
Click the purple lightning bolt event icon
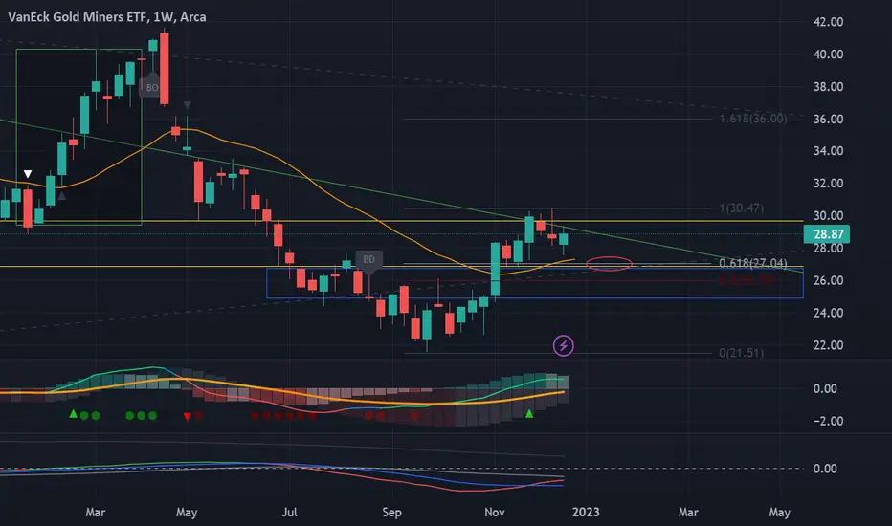pyautogui.click(x=563, y=345)
